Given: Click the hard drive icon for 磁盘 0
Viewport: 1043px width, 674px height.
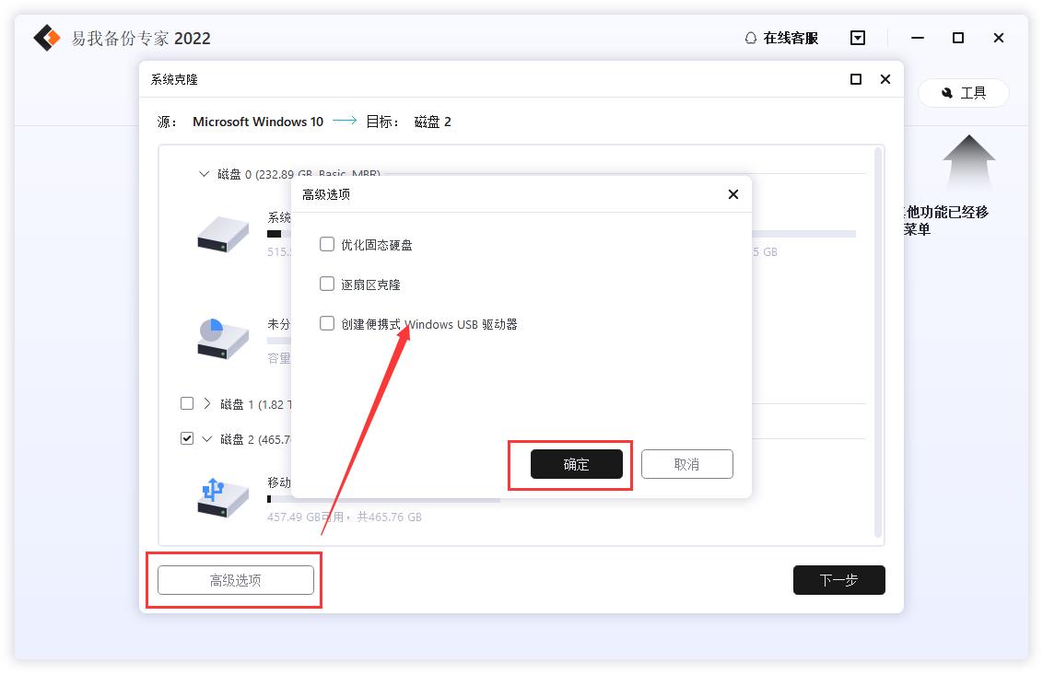Looking at the screenshot, I should pyautogui.click(x=221, y=235).
